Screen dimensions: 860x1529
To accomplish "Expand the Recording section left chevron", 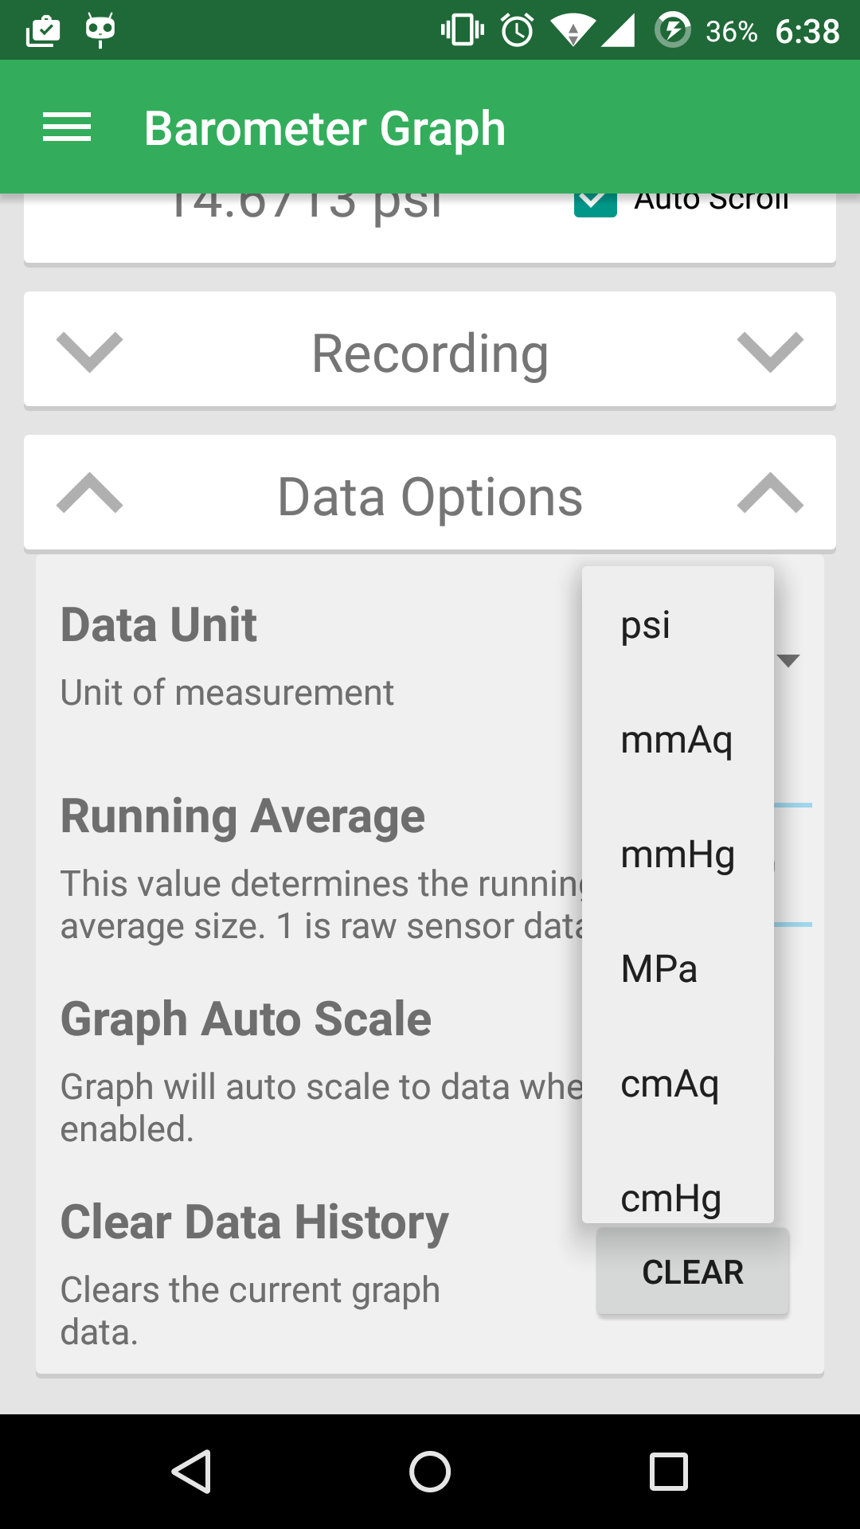I will tap(90, 352).
